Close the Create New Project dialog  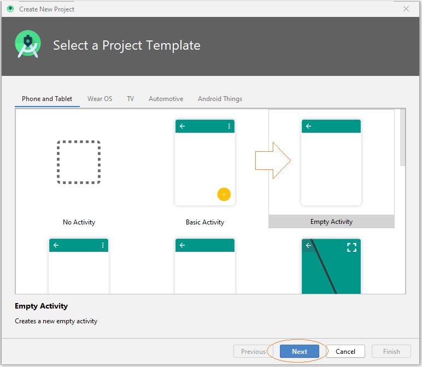pyautogui.click(x=406, y=9)
